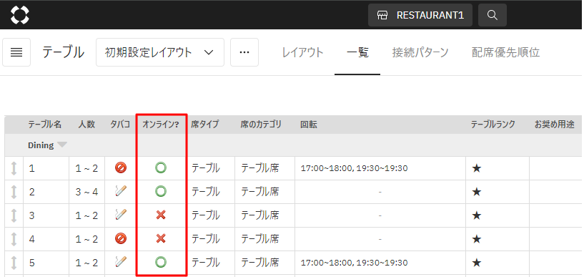Click the app logo in top bar
The height and width of the screenshot is (277, 584).
point(20,15)
